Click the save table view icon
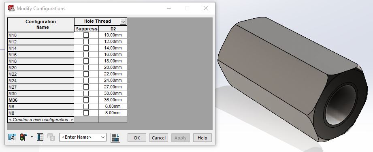This screenshot has height=152, width=373. [115, 138]
